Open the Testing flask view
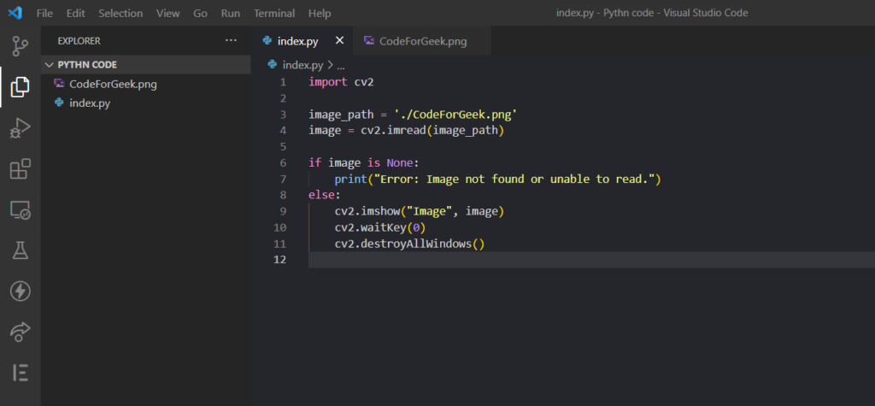 [21, 250]
